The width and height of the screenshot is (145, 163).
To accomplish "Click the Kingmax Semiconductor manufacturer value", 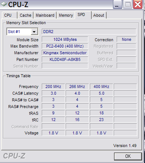I will (x=65, y=53).
